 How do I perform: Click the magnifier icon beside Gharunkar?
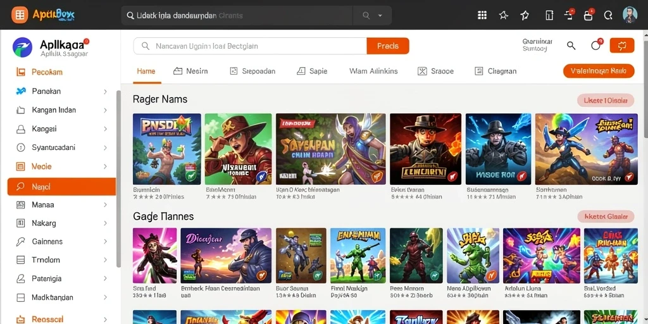tap(571, 46)
